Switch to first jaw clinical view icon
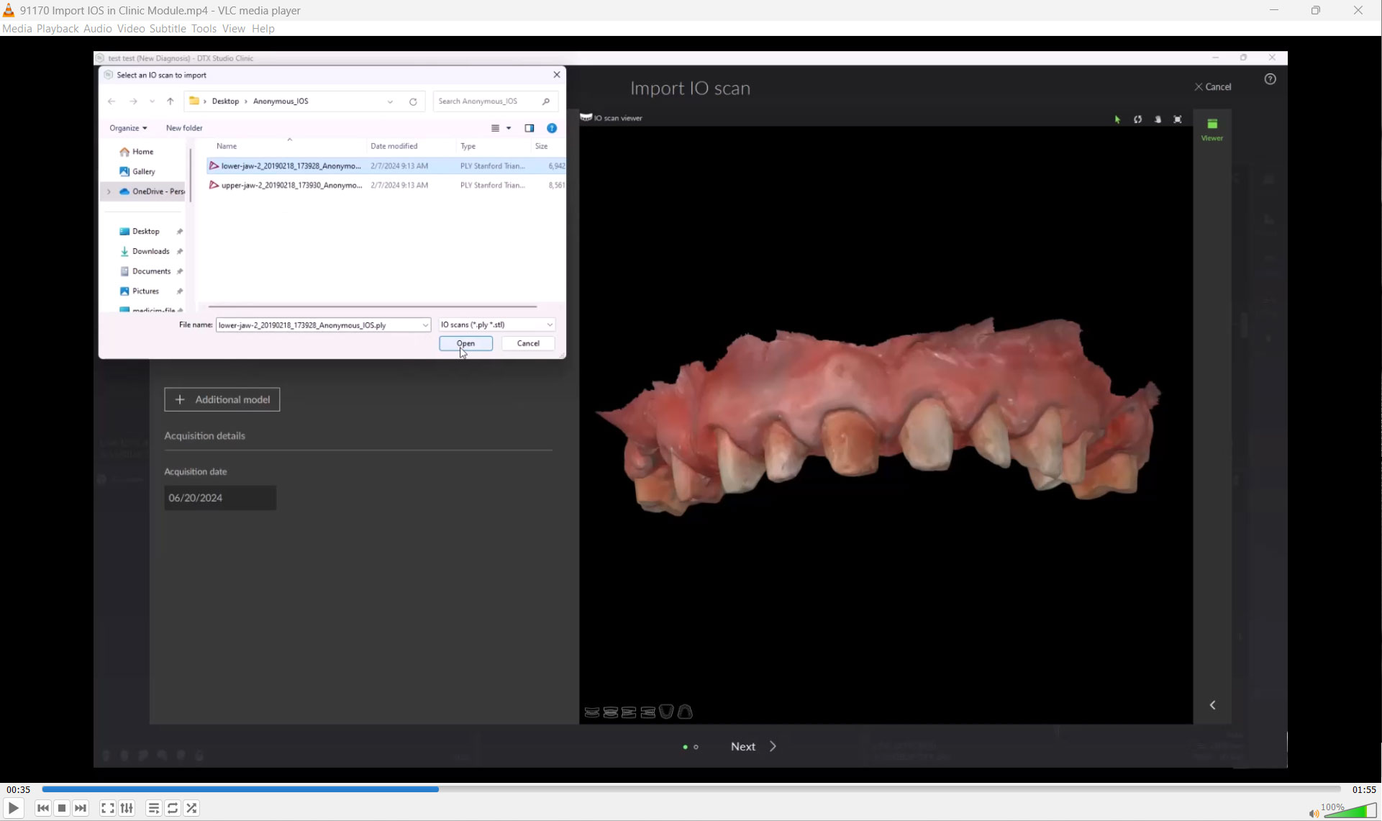1382x821 pixels. pyautogui.click(x=591, y=712)
